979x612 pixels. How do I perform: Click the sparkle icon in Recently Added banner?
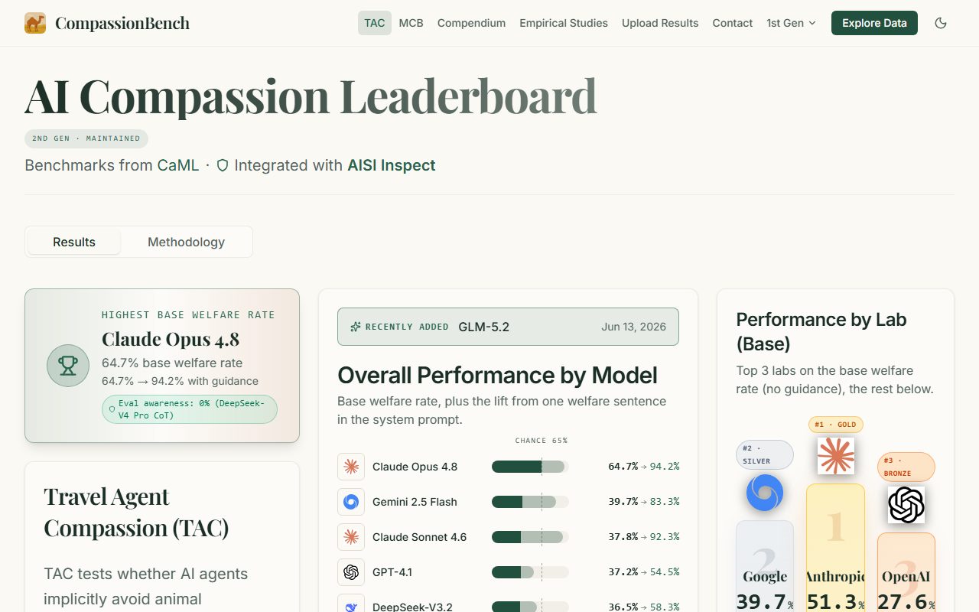[355, 327]
